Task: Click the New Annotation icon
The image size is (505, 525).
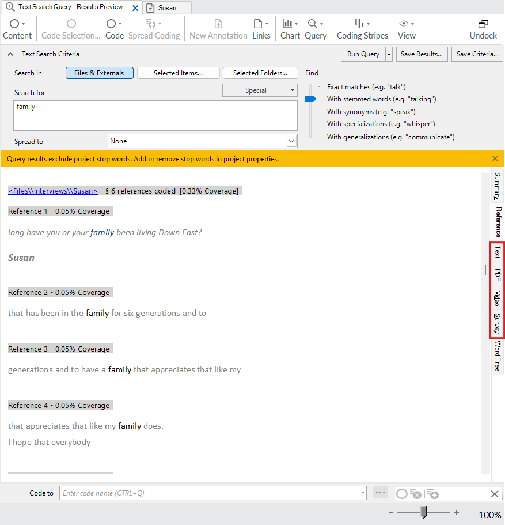Action: coord(218,24)
